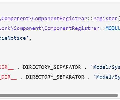The image size is (120, 100).
Task: Click the 'work' namespace fragment
Action: [x=5, y=28]
